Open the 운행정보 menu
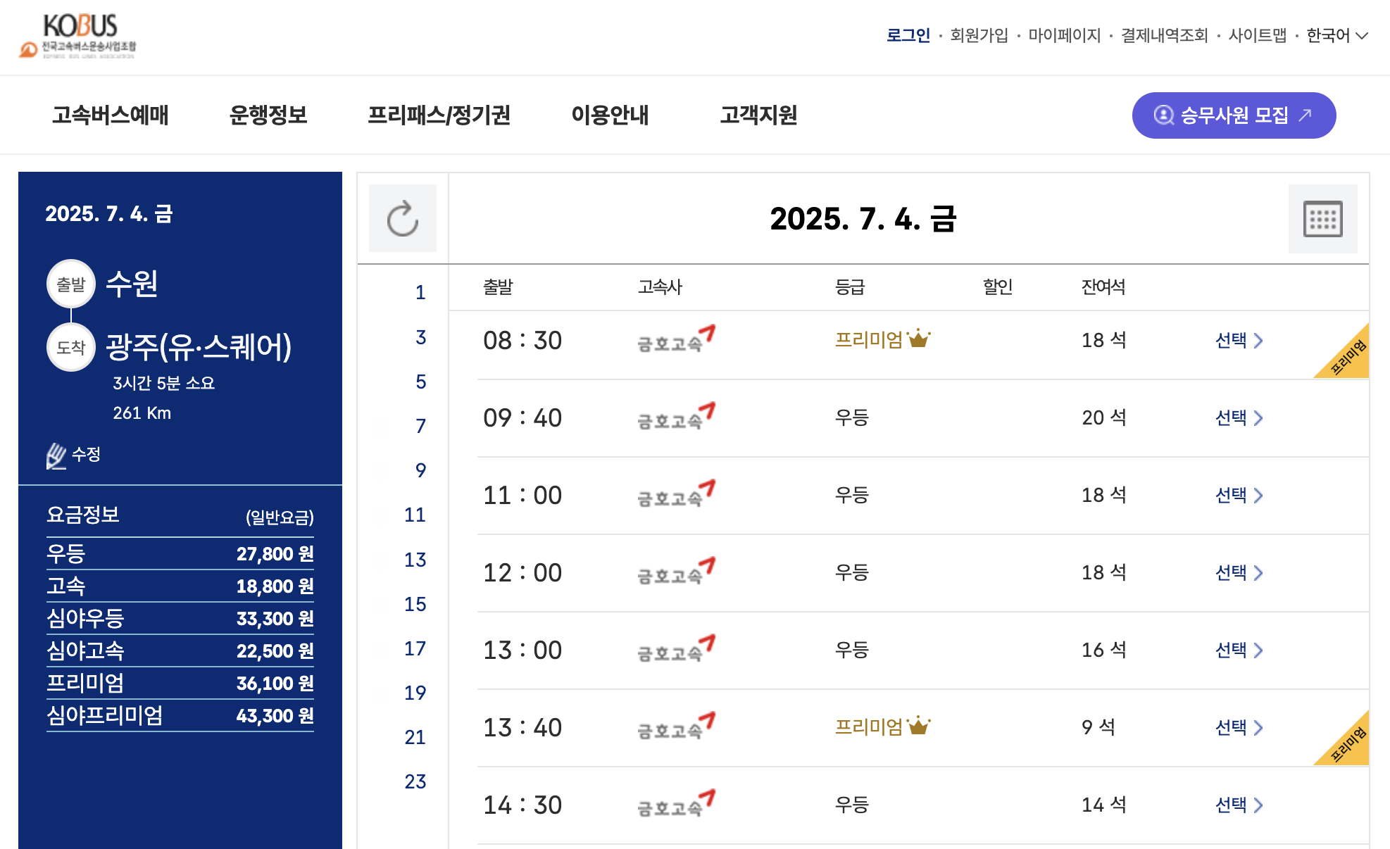 click(268, 115)
